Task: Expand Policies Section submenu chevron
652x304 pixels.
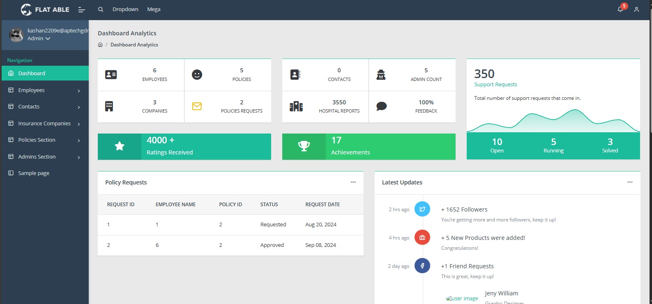Action: pos(78,140)
